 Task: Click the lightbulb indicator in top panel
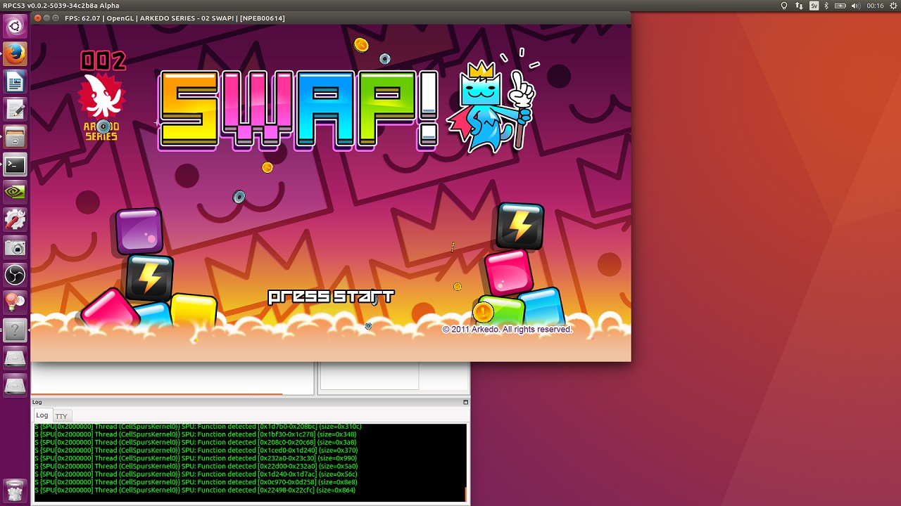click(784, 6)
